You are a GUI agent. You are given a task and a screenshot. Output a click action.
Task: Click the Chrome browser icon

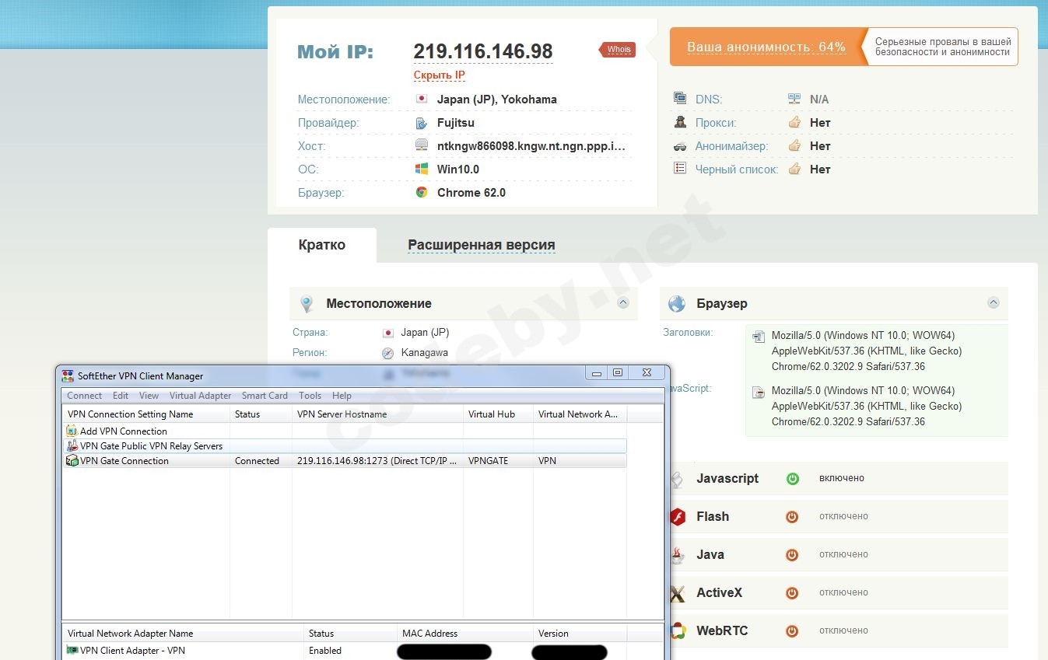[422, 192]
